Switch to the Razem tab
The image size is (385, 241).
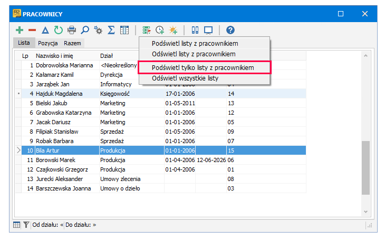click(72, 43)
